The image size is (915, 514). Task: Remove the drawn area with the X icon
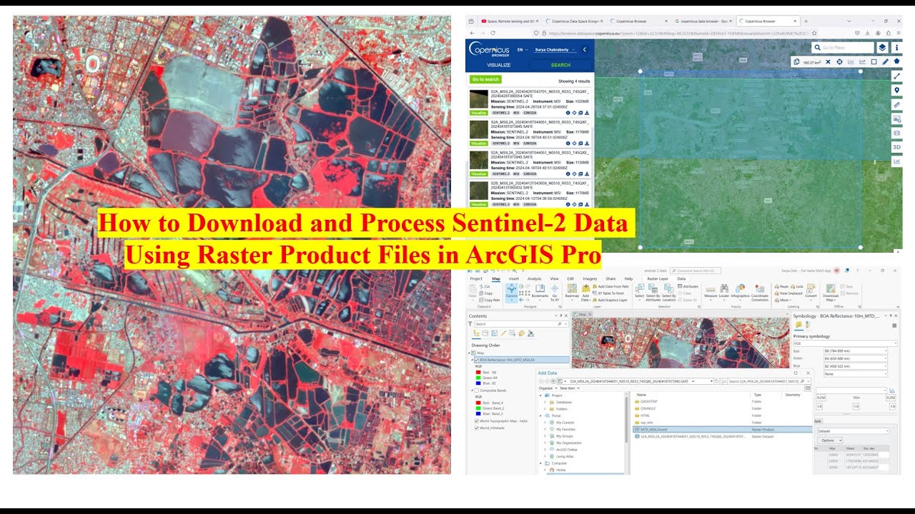coord(828,62)
